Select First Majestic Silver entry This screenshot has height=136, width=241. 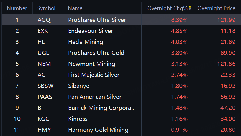pos(93,75)
